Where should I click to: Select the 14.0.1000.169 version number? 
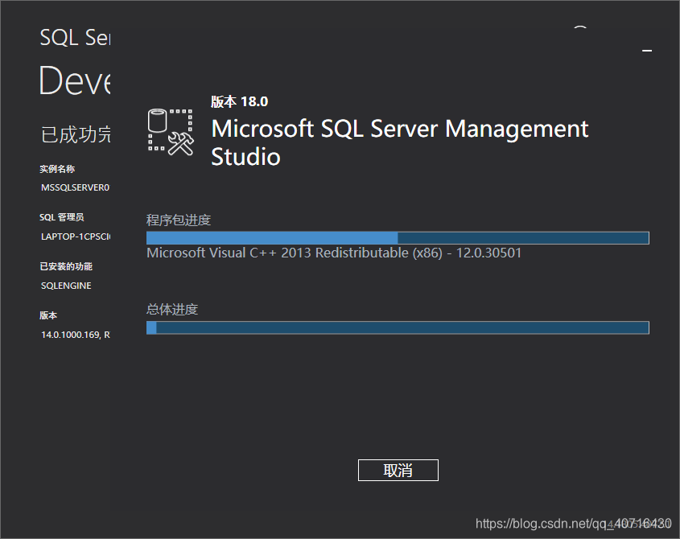pos(71,335)
